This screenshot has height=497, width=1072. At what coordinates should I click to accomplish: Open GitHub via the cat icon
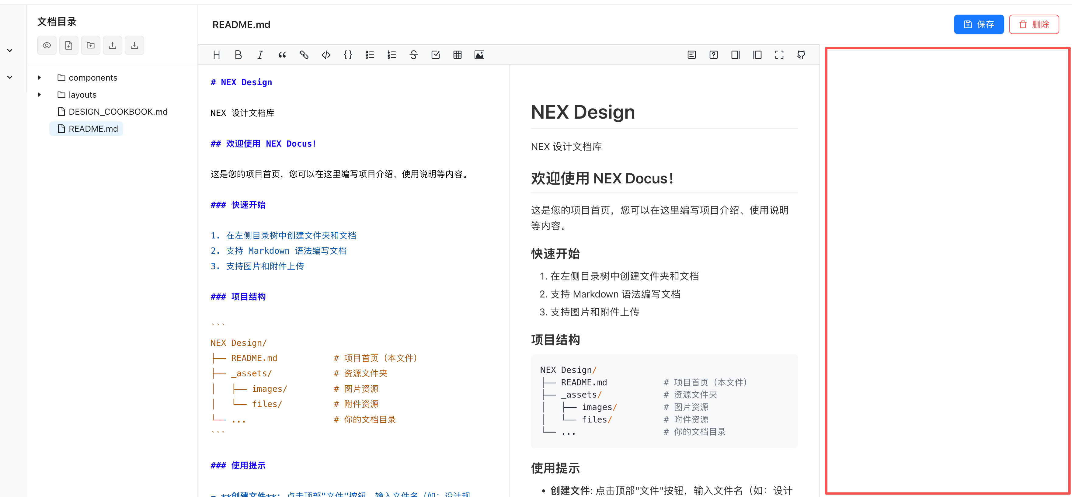tap(801, 55)
